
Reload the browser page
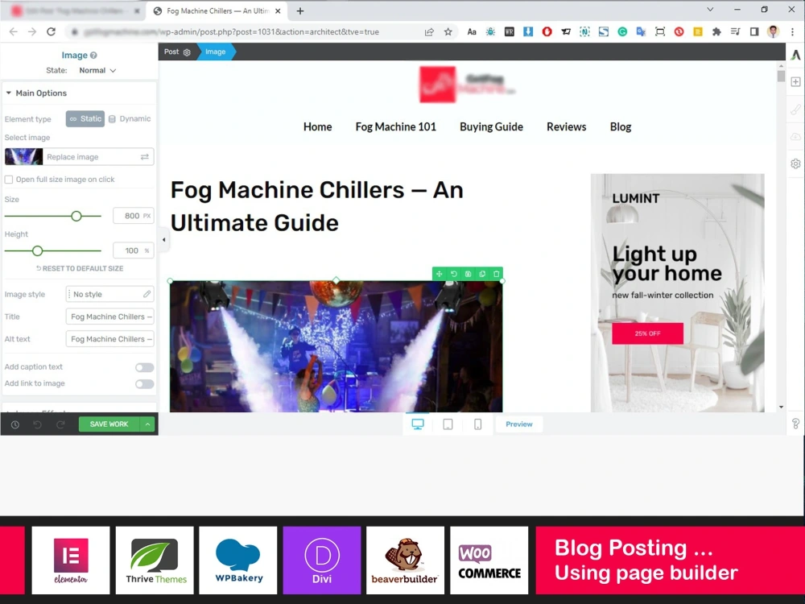coord(51,32)
